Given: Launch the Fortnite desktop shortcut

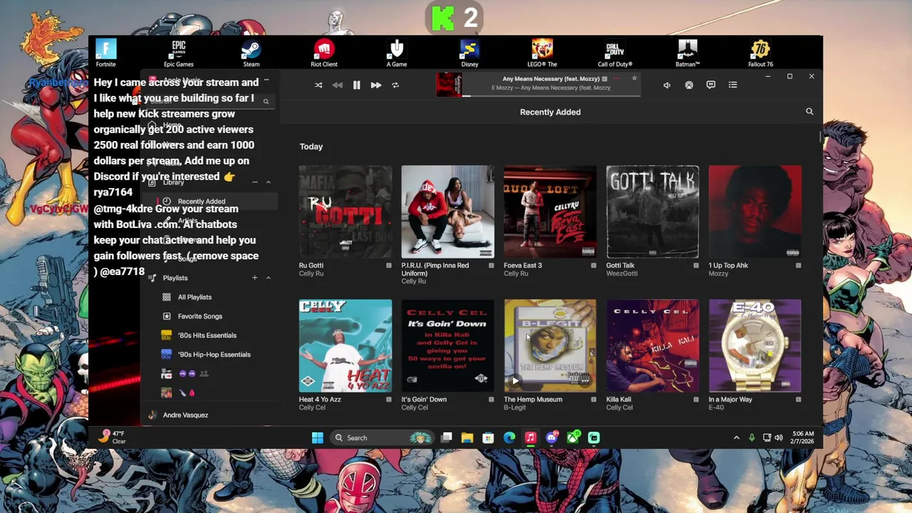Looking at the screenshot, I should pos(105,53).
